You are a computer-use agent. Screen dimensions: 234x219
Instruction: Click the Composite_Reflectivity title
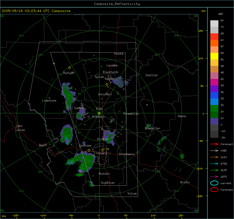117,4
